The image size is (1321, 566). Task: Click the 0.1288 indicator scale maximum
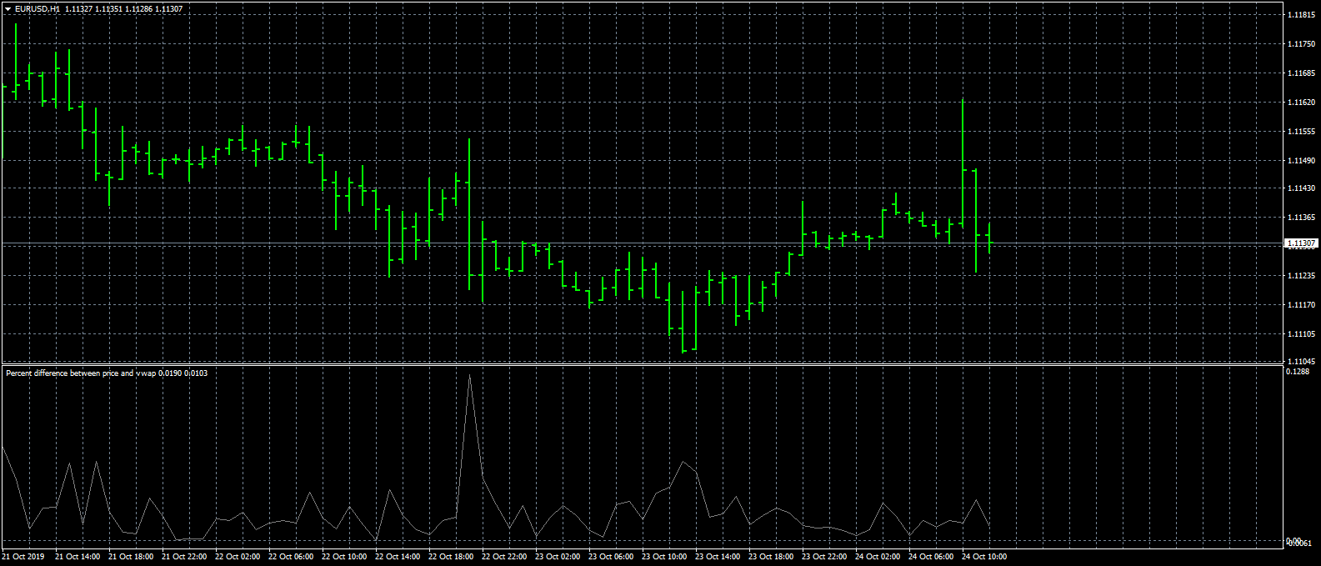tap(1298, 373)
